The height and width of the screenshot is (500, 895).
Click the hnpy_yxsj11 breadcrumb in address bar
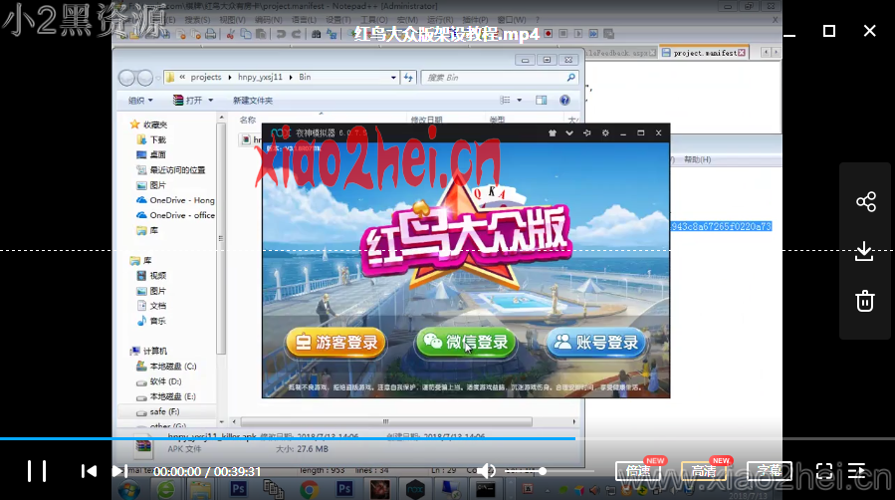260,77
